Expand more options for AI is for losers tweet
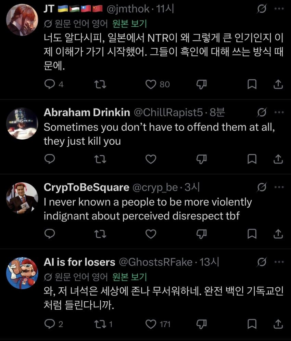291x341 pixels. pyautogui.click(x=279, y=262)
